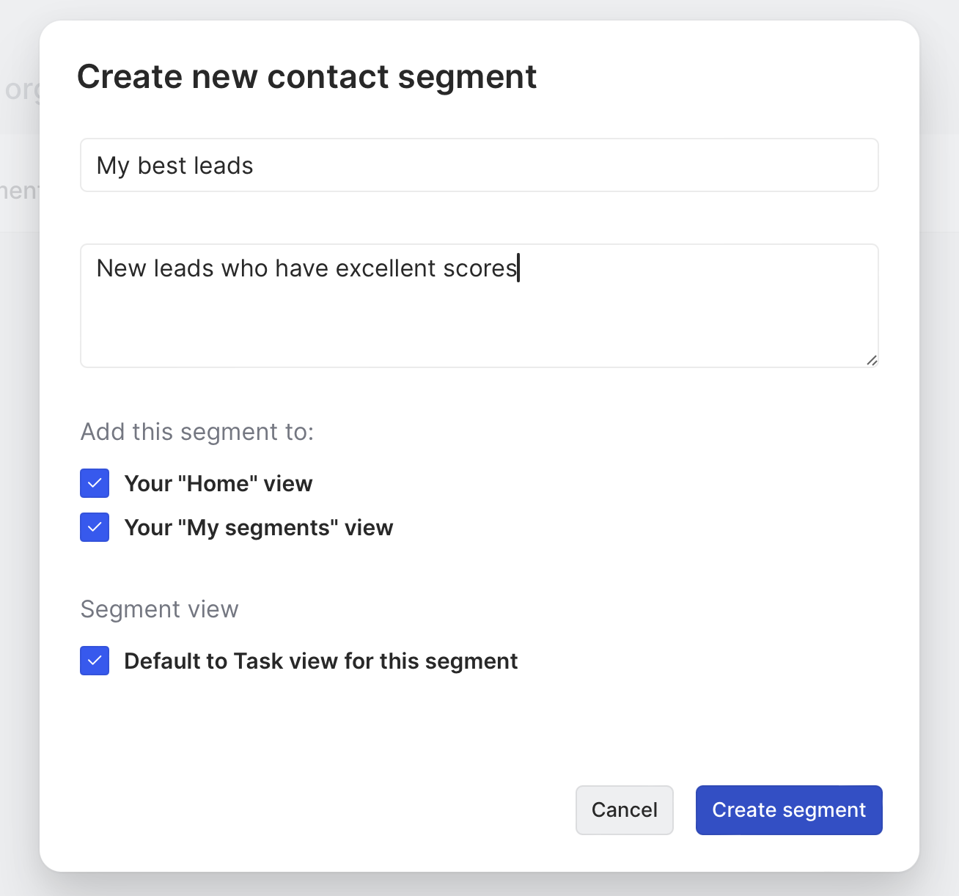Click the partially hidden "org" text behind dialog
Screen dimensions: 959x896
pyautogui.click(x=21, y=90)
